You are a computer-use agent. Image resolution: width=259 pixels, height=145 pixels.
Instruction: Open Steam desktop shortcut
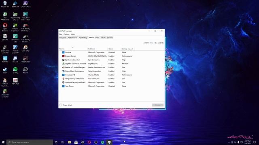tap(5, 70)
